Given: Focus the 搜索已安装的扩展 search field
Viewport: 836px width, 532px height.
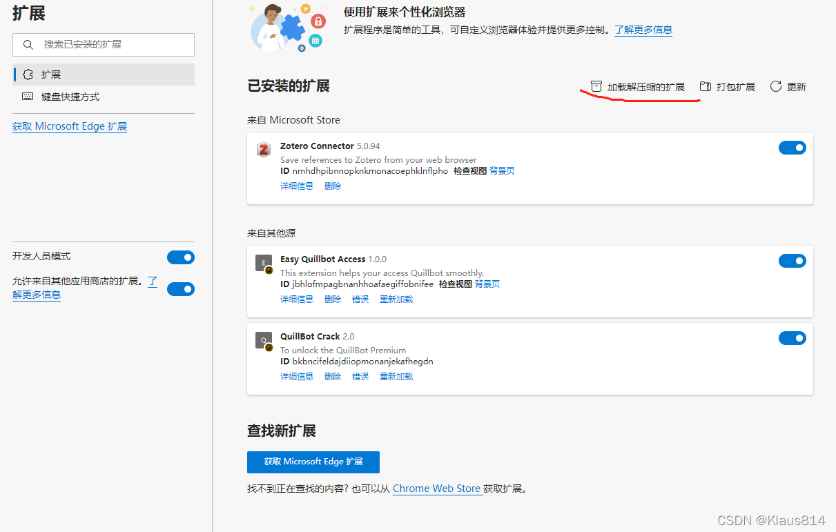Looking at the screenshot, I should point(104,45).
